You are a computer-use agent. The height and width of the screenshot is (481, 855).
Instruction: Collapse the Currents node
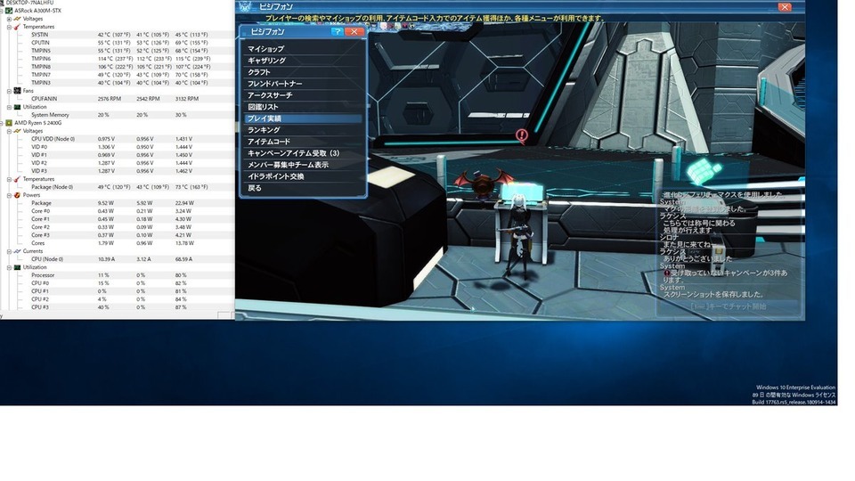click(9, 251)
